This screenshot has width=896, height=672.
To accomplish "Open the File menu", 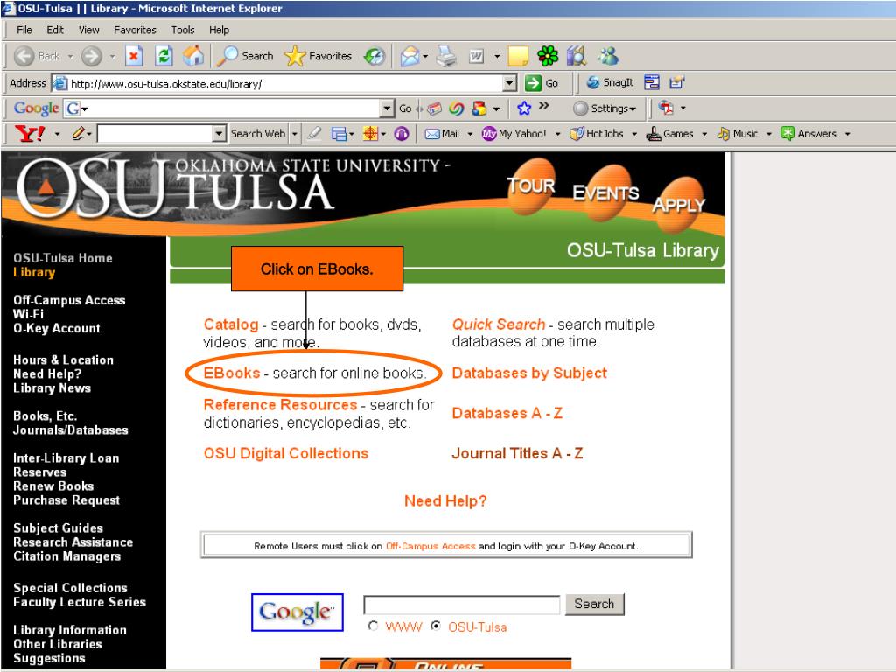I will click(x=24, y=30).
